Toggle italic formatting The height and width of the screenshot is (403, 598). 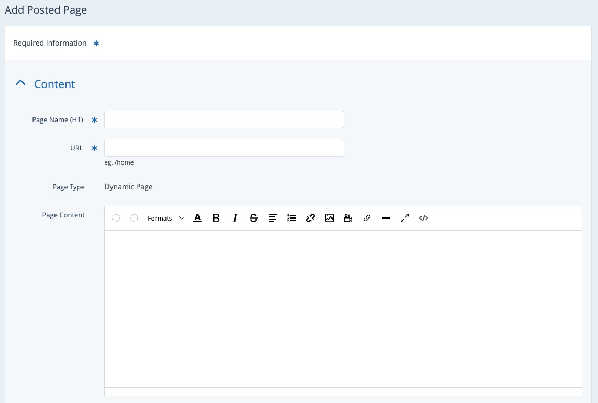[x=235, y=218]
